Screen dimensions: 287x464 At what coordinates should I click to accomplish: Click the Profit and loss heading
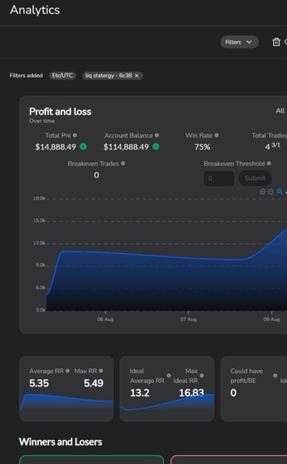tap(60, 112)
